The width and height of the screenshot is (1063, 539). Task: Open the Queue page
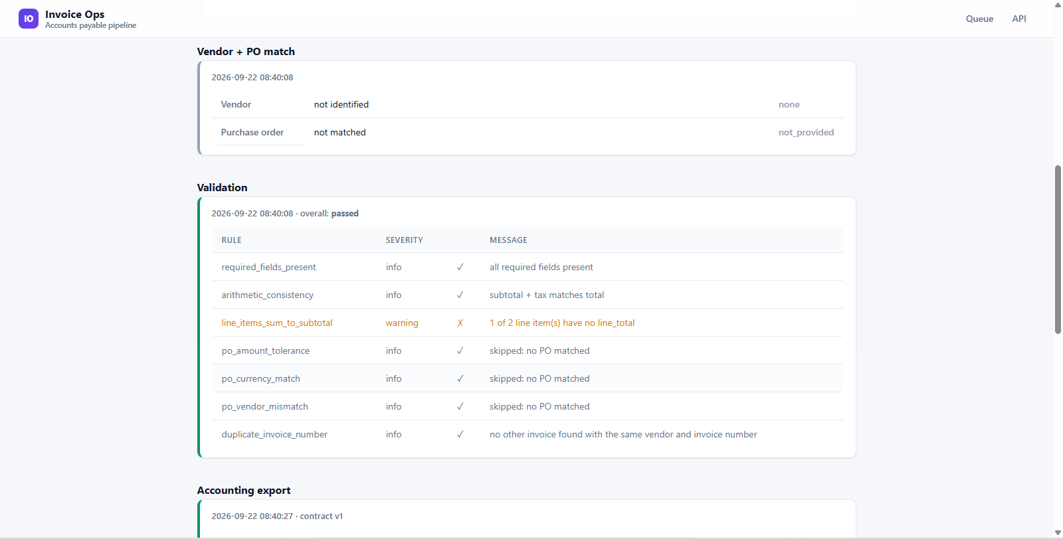pos(979,19)
